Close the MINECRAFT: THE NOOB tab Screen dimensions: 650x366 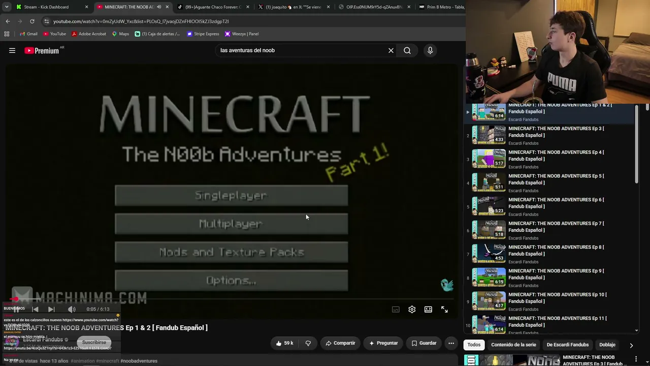coord(167,7)
